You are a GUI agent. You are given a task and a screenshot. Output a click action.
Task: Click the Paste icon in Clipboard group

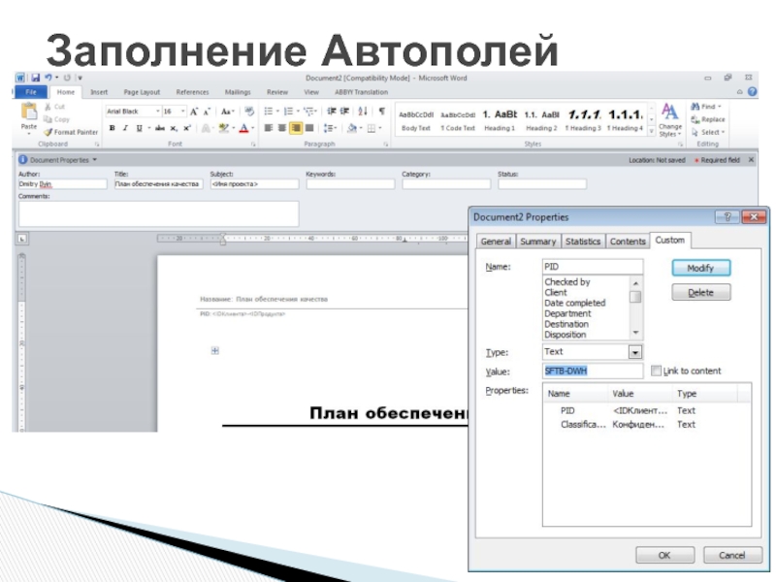coord(29,115)
